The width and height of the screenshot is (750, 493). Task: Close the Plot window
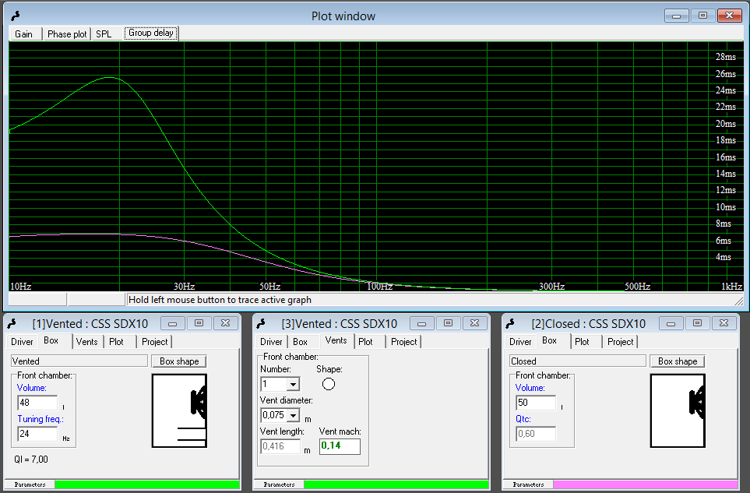click(x=730, y=16)
